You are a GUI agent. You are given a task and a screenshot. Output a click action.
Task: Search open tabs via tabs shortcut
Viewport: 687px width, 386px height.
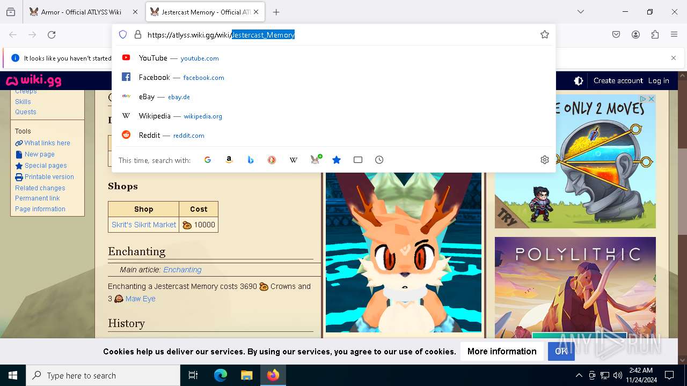tap(358, 160)
